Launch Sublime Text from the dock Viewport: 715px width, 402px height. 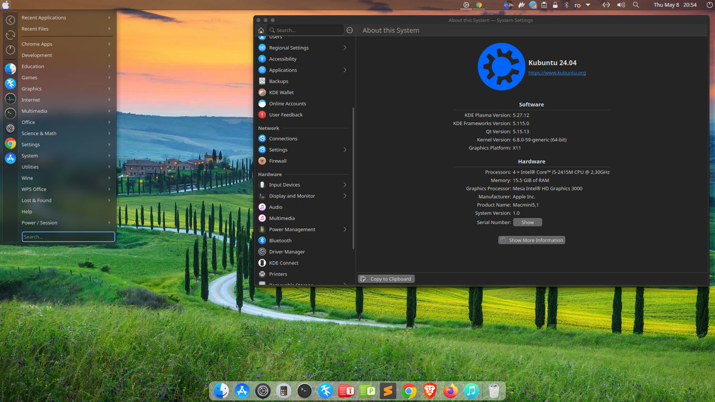pyautogui.click(x=388, y=391)
